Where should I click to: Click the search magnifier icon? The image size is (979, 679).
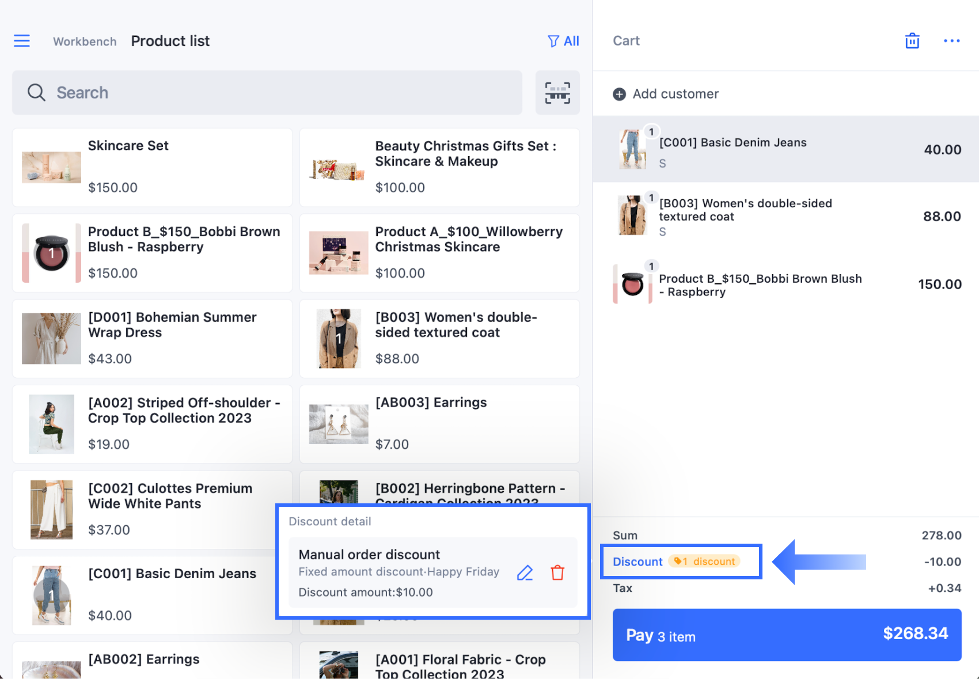36,93
